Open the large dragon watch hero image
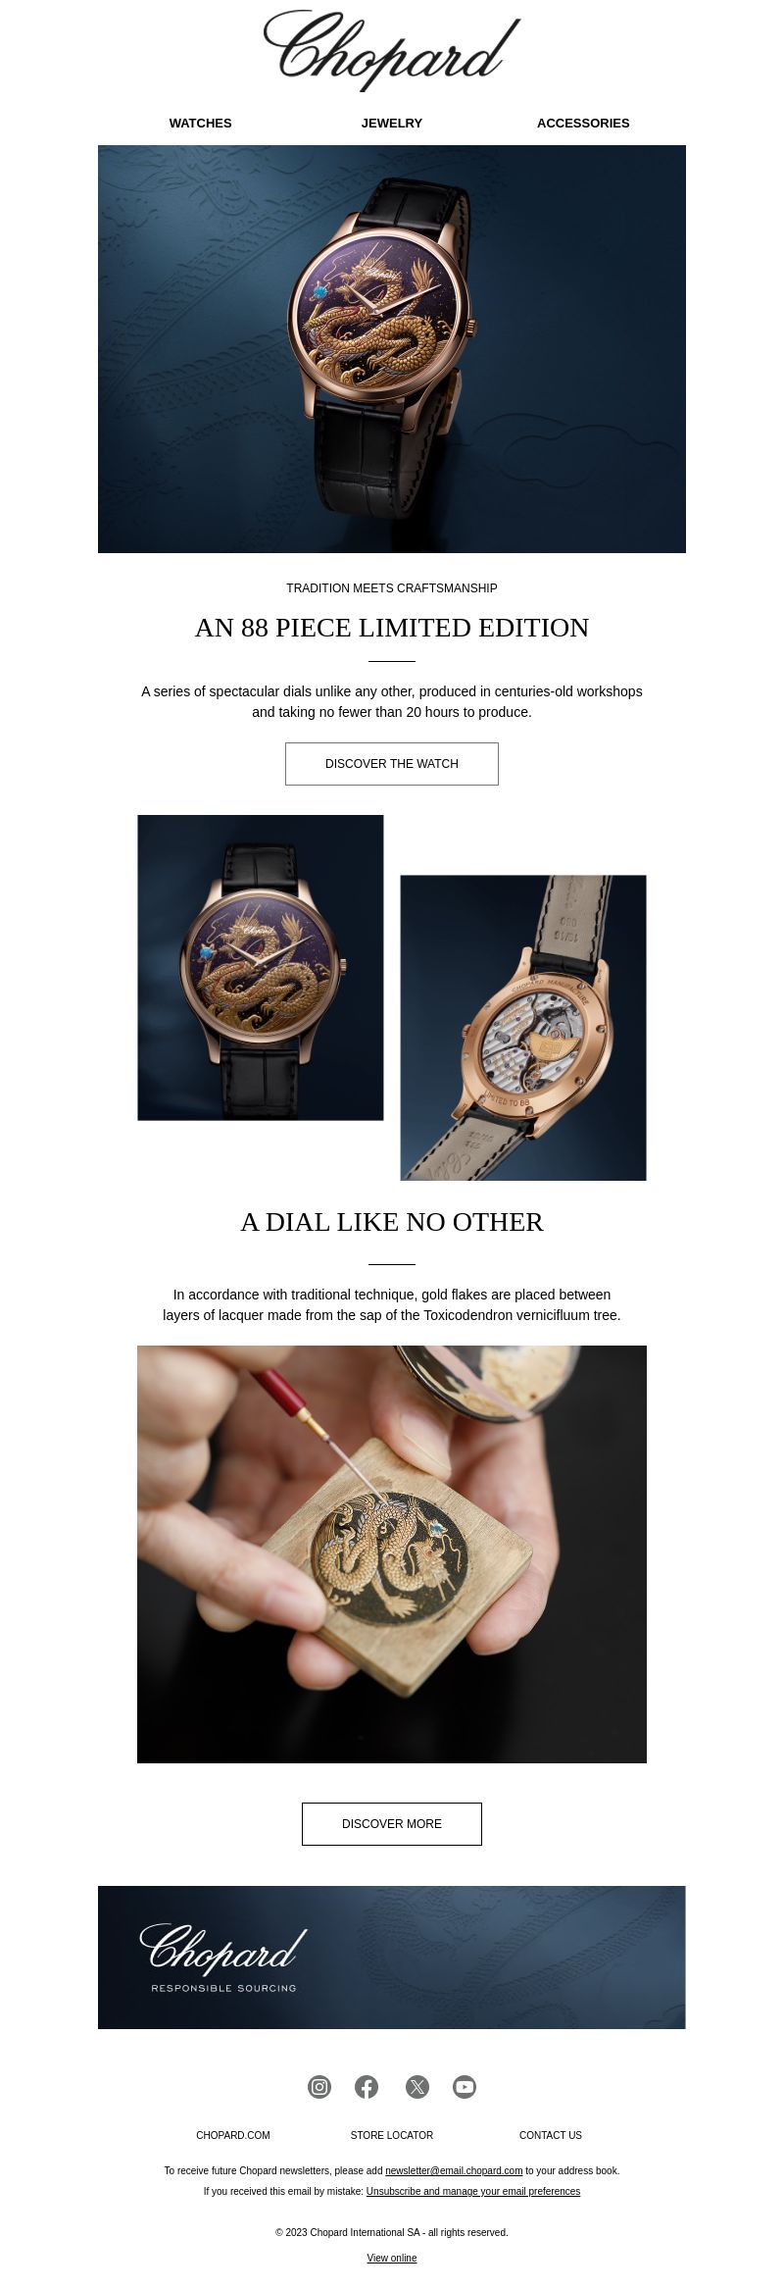784x2289 pixels. coord(392,349)
